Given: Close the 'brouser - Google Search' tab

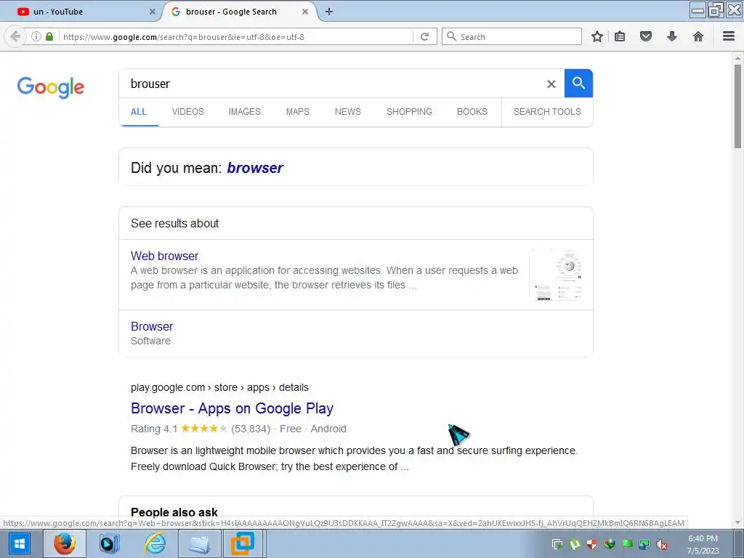Looking at the screenshot, I should 305,12.
